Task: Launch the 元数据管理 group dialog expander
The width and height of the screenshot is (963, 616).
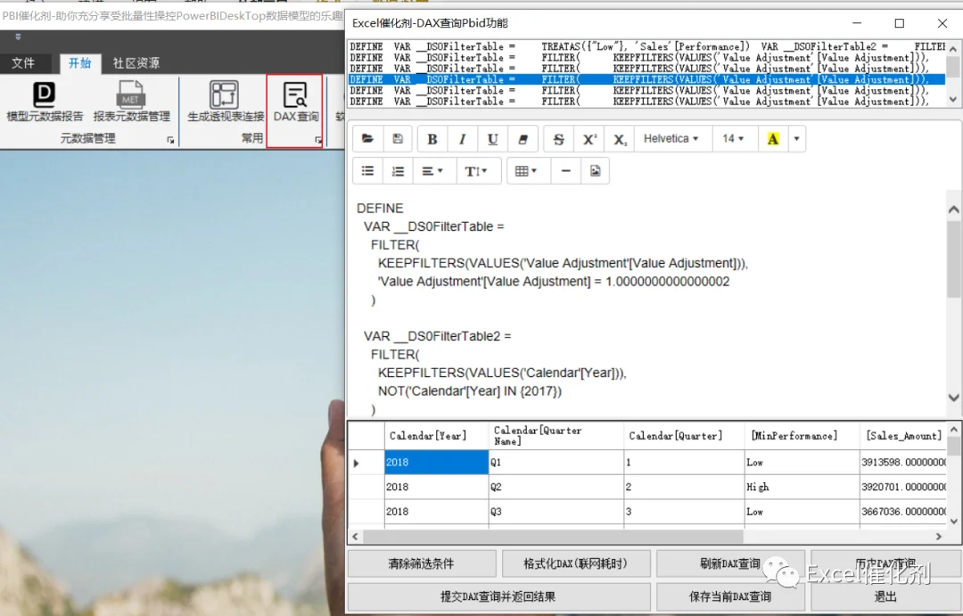Action: 170,141
